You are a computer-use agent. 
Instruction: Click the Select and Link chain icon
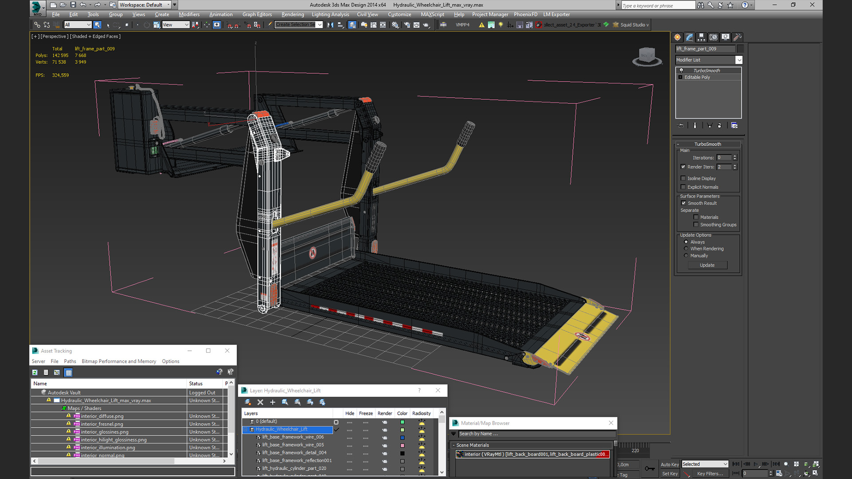click(x=37, y=25)
